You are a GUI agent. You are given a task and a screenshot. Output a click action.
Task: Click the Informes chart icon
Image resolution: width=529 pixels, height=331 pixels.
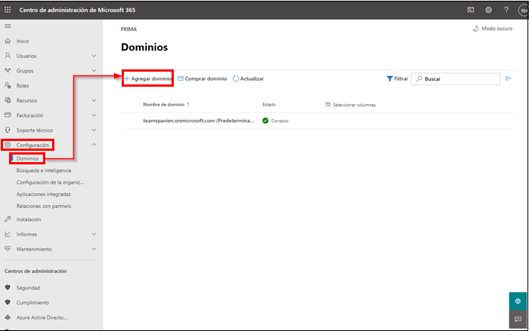8,234
